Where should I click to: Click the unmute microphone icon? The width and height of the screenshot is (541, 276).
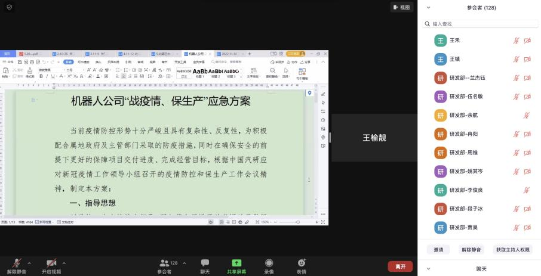coord(17,262)
